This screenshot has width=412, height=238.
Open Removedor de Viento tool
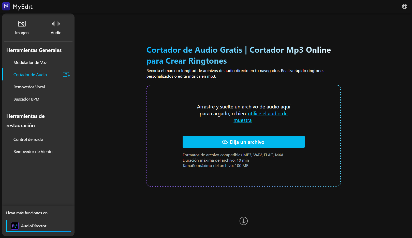tap(33, 151)
